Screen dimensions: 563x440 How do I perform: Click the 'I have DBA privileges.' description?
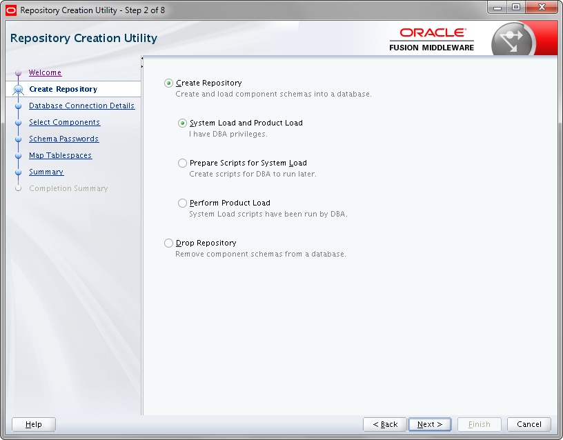[x=228, y=134]
